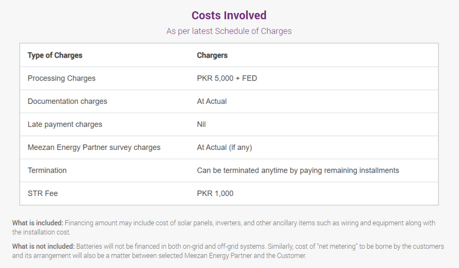Select the Termination row label
459x268 pixels.
point(47,170)
